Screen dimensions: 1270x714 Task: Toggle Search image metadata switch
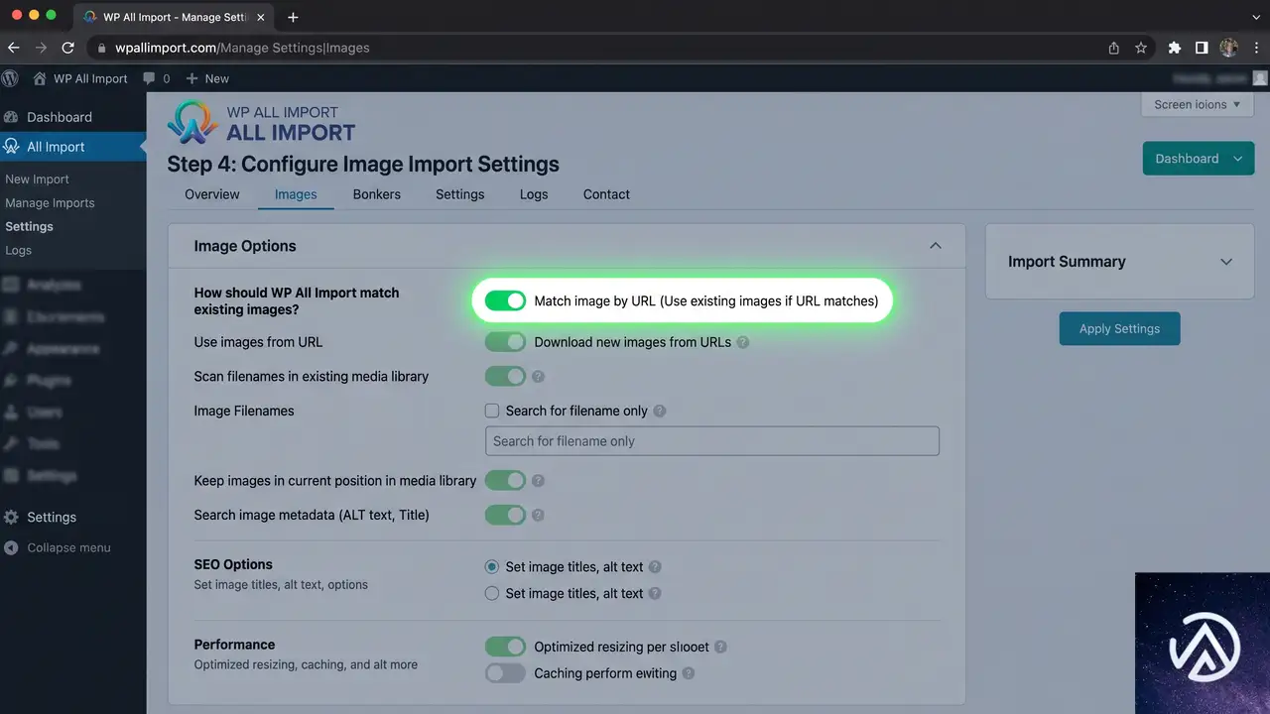coord(505,516)
